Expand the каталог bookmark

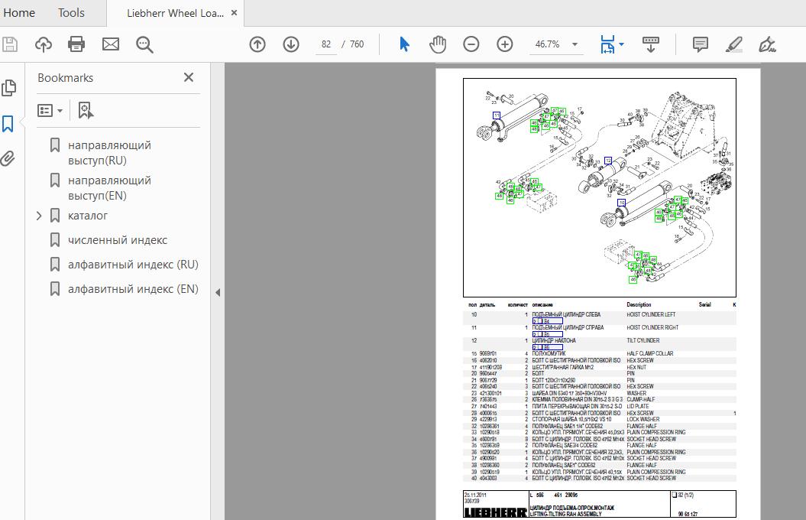coord(39,216)
